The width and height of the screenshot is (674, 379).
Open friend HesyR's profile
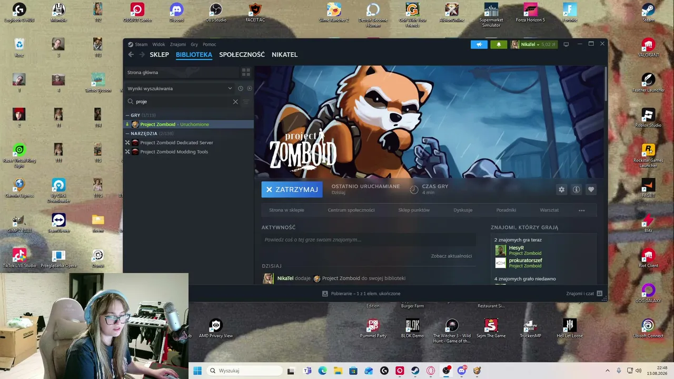pos(516,248)
